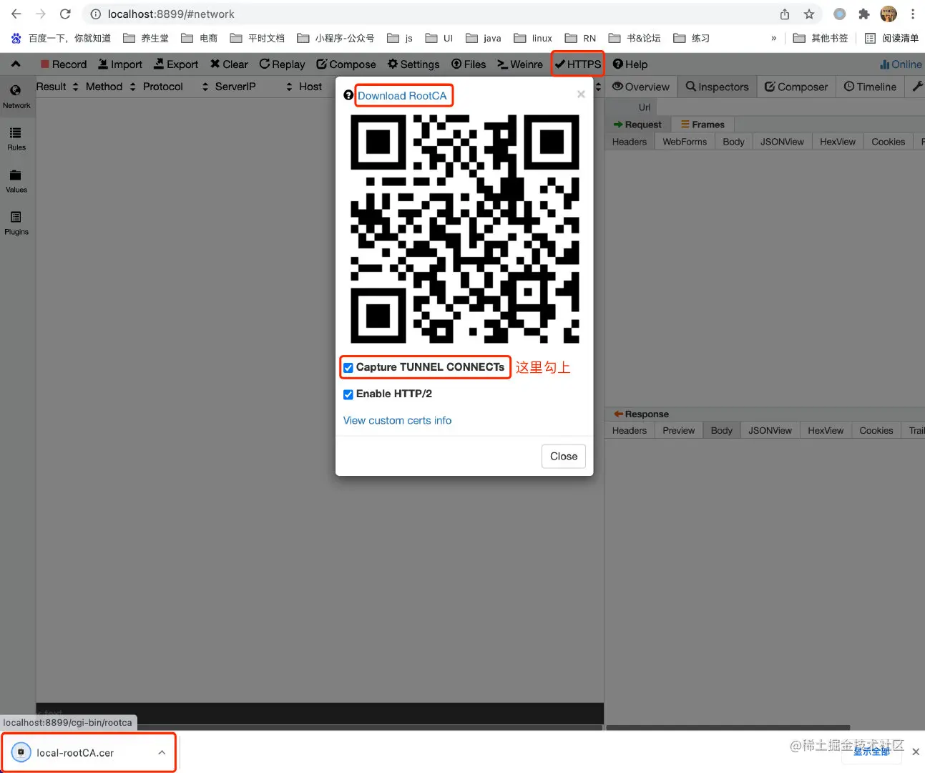Click the RootCA QR code image
The height and width of the screenshot is (773, 925).
point(464,228)
